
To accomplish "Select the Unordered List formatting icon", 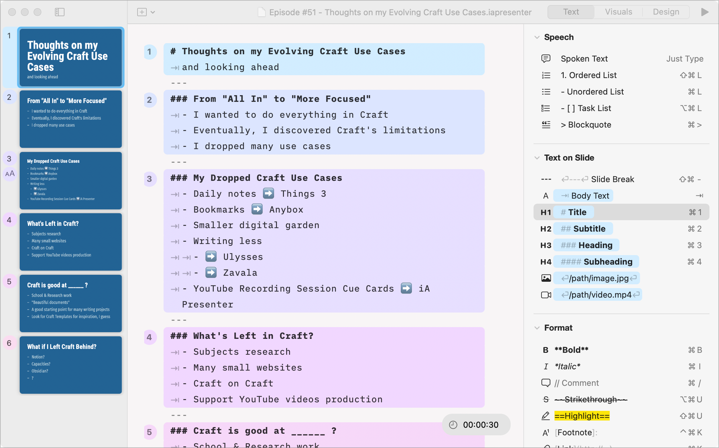I will tap(546, 92).
